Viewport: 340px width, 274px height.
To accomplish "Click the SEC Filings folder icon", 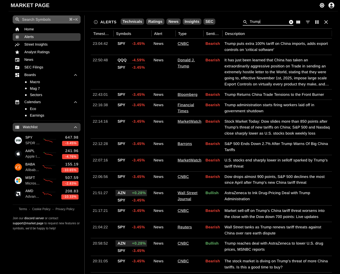I will (x=17, y=67).
